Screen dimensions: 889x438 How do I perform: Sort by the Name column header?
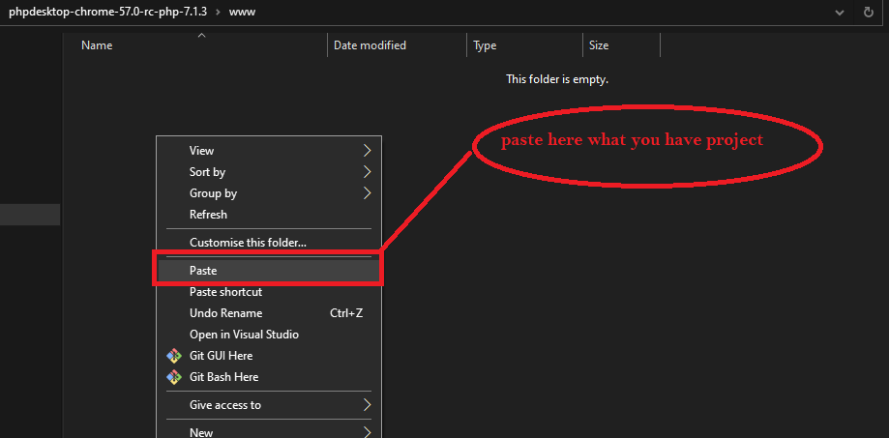(97, 45)
